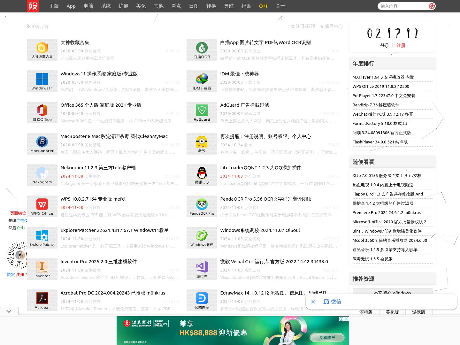The width and height of the screenshot is (460, 345).
Task: Click the 账号中心 link
Action: (x=331, y=26)
